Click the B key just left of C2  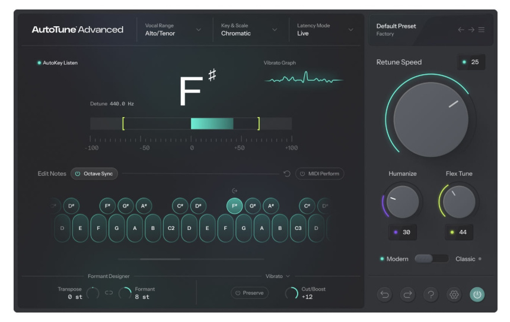[x=153, y=228]
